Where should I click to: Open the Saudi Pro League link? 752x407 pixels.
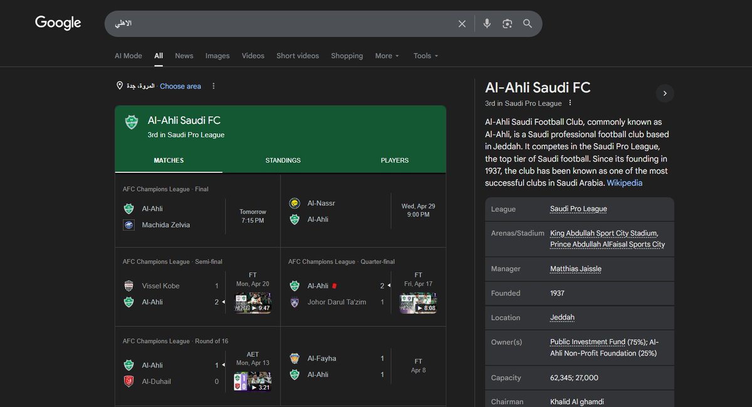coord(578,209)
